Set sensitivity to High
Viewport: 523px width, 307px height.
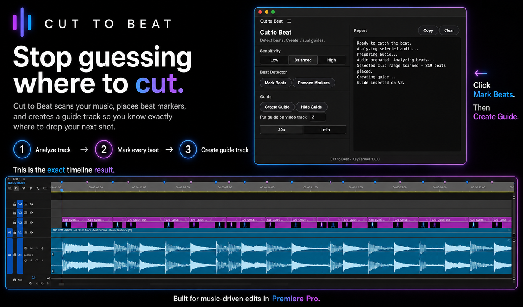[331, 60]
